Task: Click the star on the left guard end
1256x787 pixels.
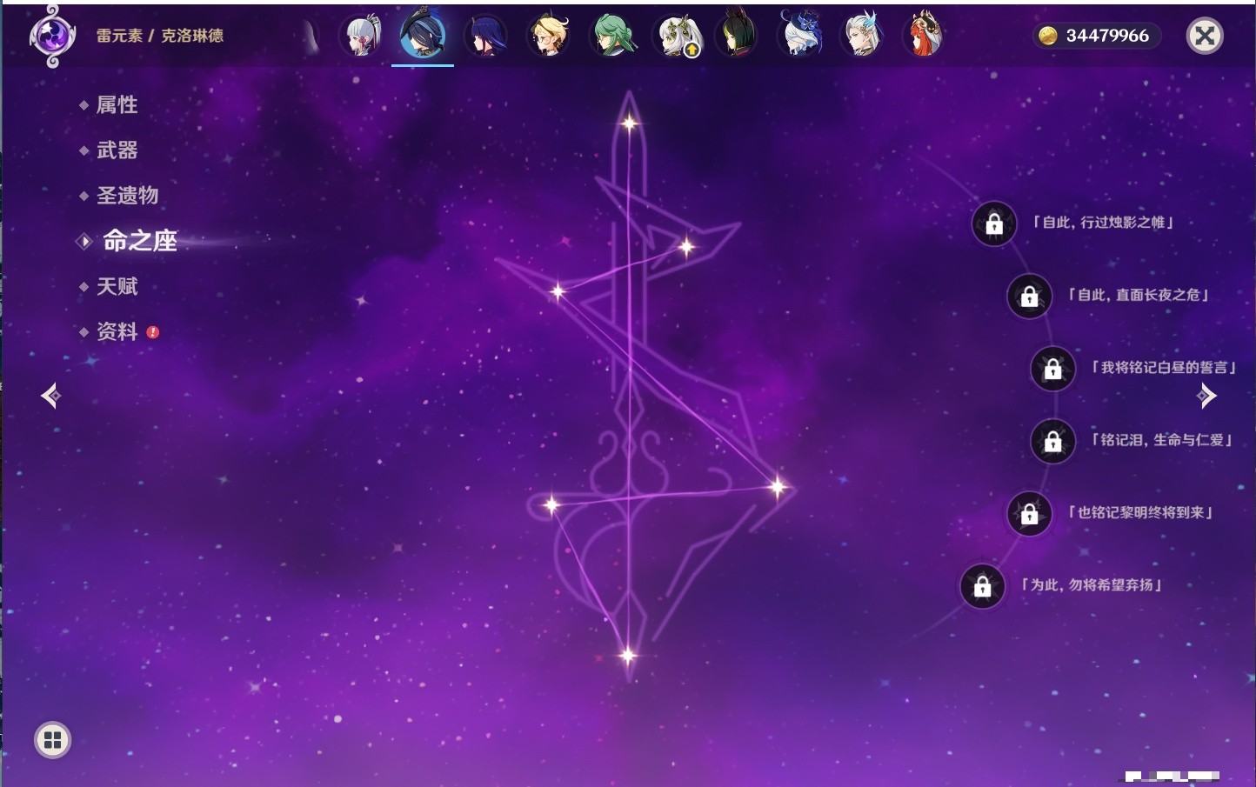Action: 558,291
